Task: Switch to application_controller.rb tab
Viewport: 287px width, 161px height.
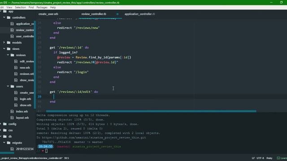Action: click(139, 14)
